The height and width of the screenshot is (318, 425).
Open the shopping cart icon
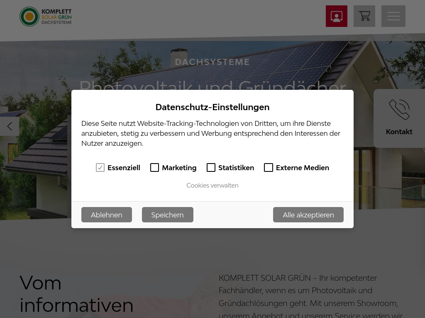tap(364, 16)
